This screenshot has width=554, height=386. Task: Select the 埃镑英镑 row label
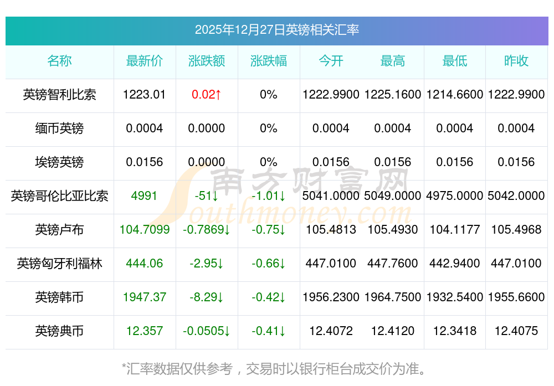pos(59,162)
